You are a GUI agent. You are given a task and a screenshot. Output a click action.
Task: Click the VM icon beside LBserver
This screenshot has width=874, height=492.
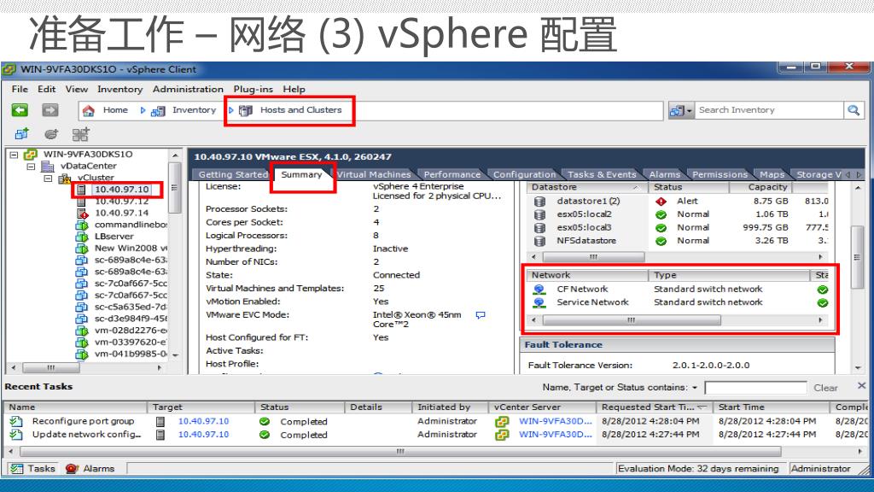coord(81,237)
